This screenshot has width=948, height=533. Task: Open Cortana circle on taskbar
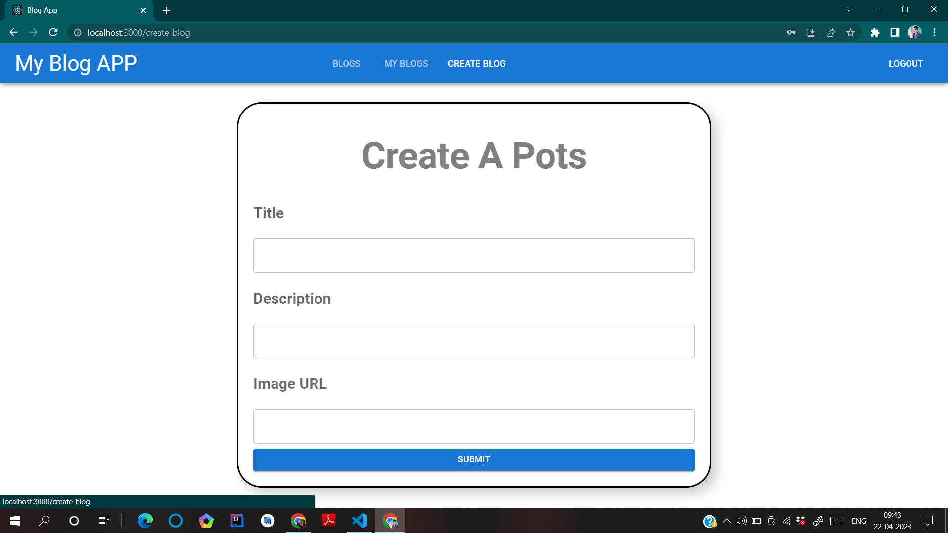pos(74,521)
